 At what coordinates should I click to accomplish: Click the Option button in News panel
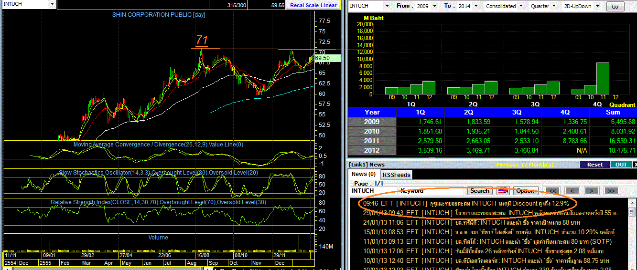525,191
